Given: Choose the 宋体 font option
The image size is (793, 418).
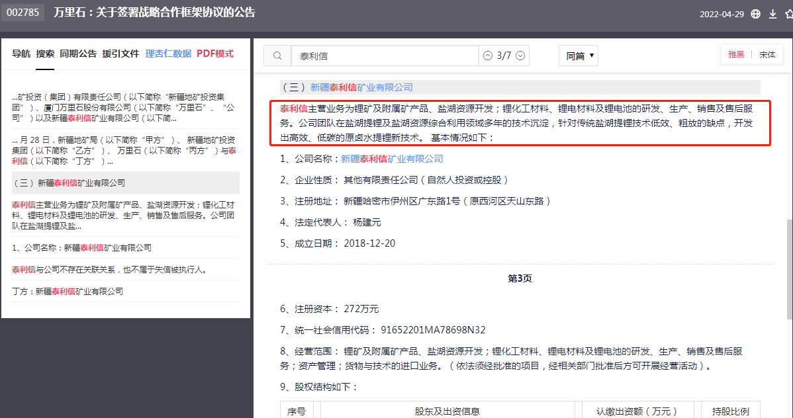Looking at the screenshot, I should pos(767,55).
